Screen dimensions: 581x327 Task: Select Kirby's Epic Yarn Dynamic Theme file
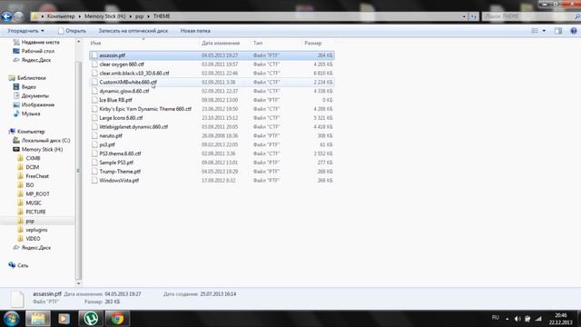coord(212,109)
